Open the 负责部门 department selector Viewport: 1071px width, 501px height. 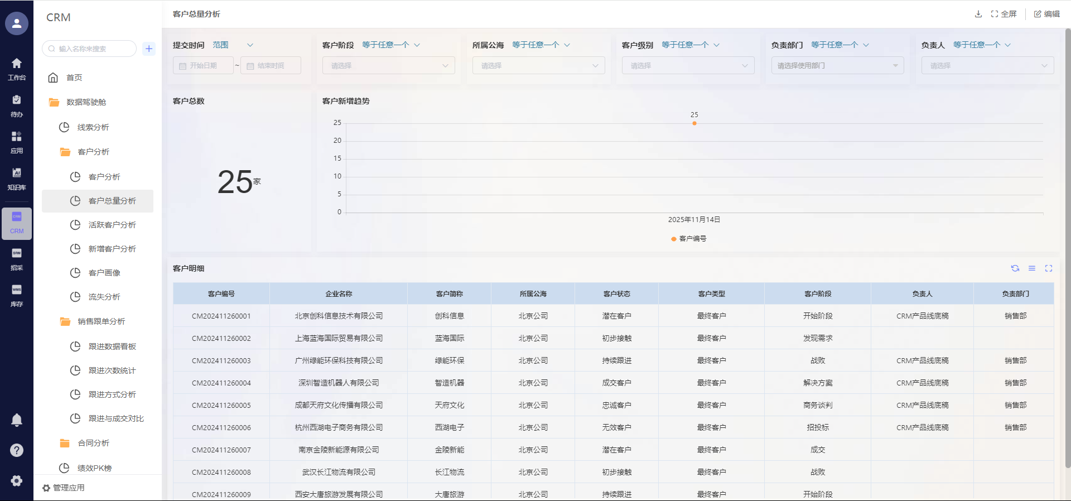(x=837, y=65)
